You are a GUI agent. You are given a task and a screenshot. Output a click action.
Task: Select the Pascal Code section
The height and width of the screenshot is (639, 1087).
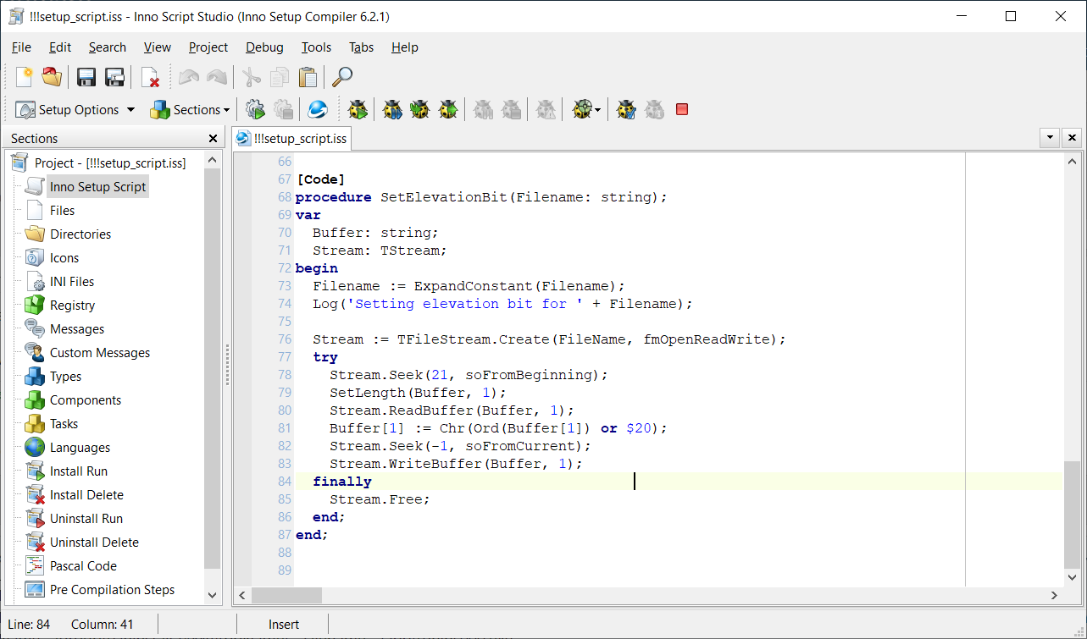point(83,565)
